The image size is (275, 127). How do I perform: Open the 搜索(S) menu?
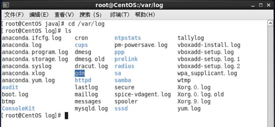(91, 15)
